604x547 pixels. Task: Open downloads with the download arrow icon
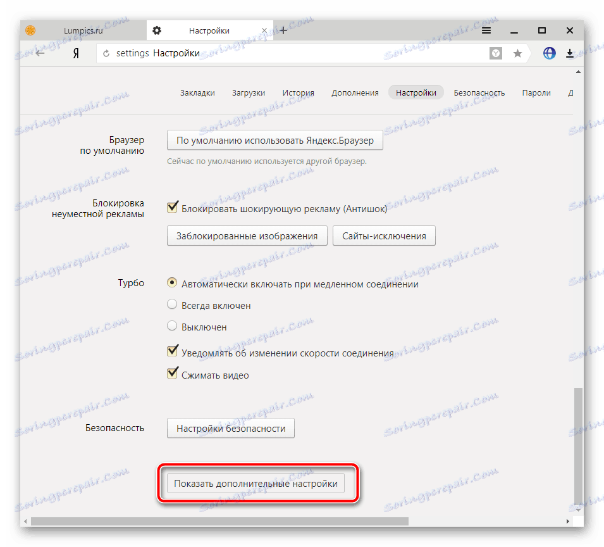point(570,53)
